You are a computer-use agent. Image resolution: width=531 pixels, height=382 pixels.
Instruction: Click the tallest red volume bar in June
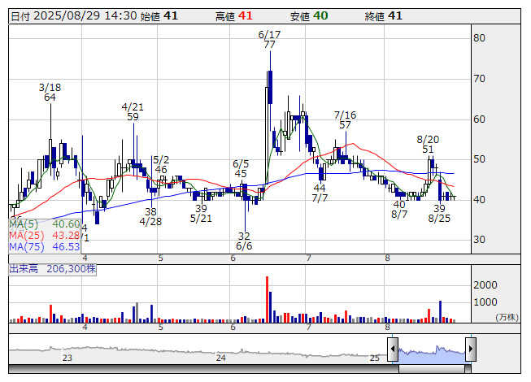tap(268, 299)
